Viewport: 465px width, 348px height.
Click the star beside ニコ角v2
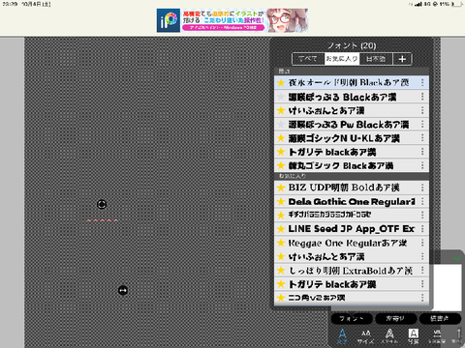(281, 298)
